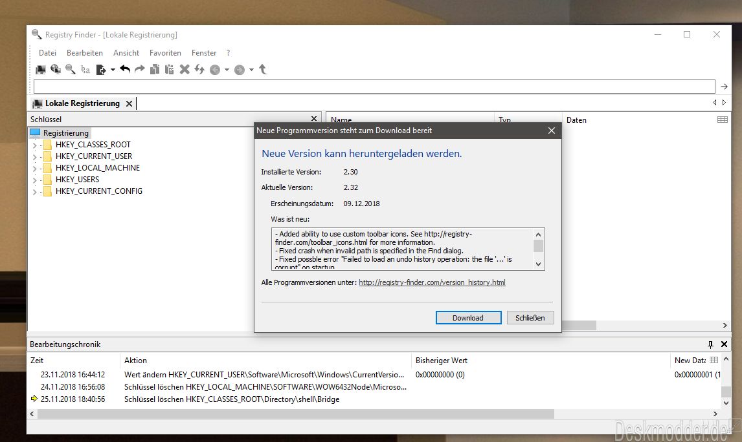Select the HKEY_LOCAL_MACHINE key
Screen dimensions: 742x442
[x=98, y=167]
